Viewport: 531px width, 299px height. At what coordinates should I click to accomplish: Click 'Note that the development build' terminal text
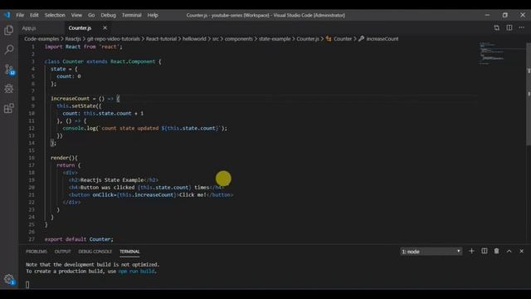point(64,264)
